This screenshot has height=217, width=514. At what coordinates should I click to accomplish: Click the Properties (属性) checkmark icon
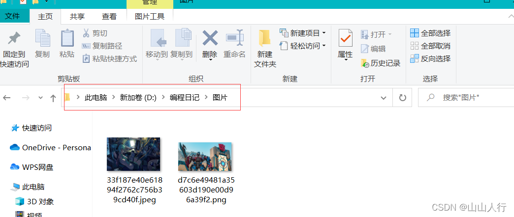(345, 38)
